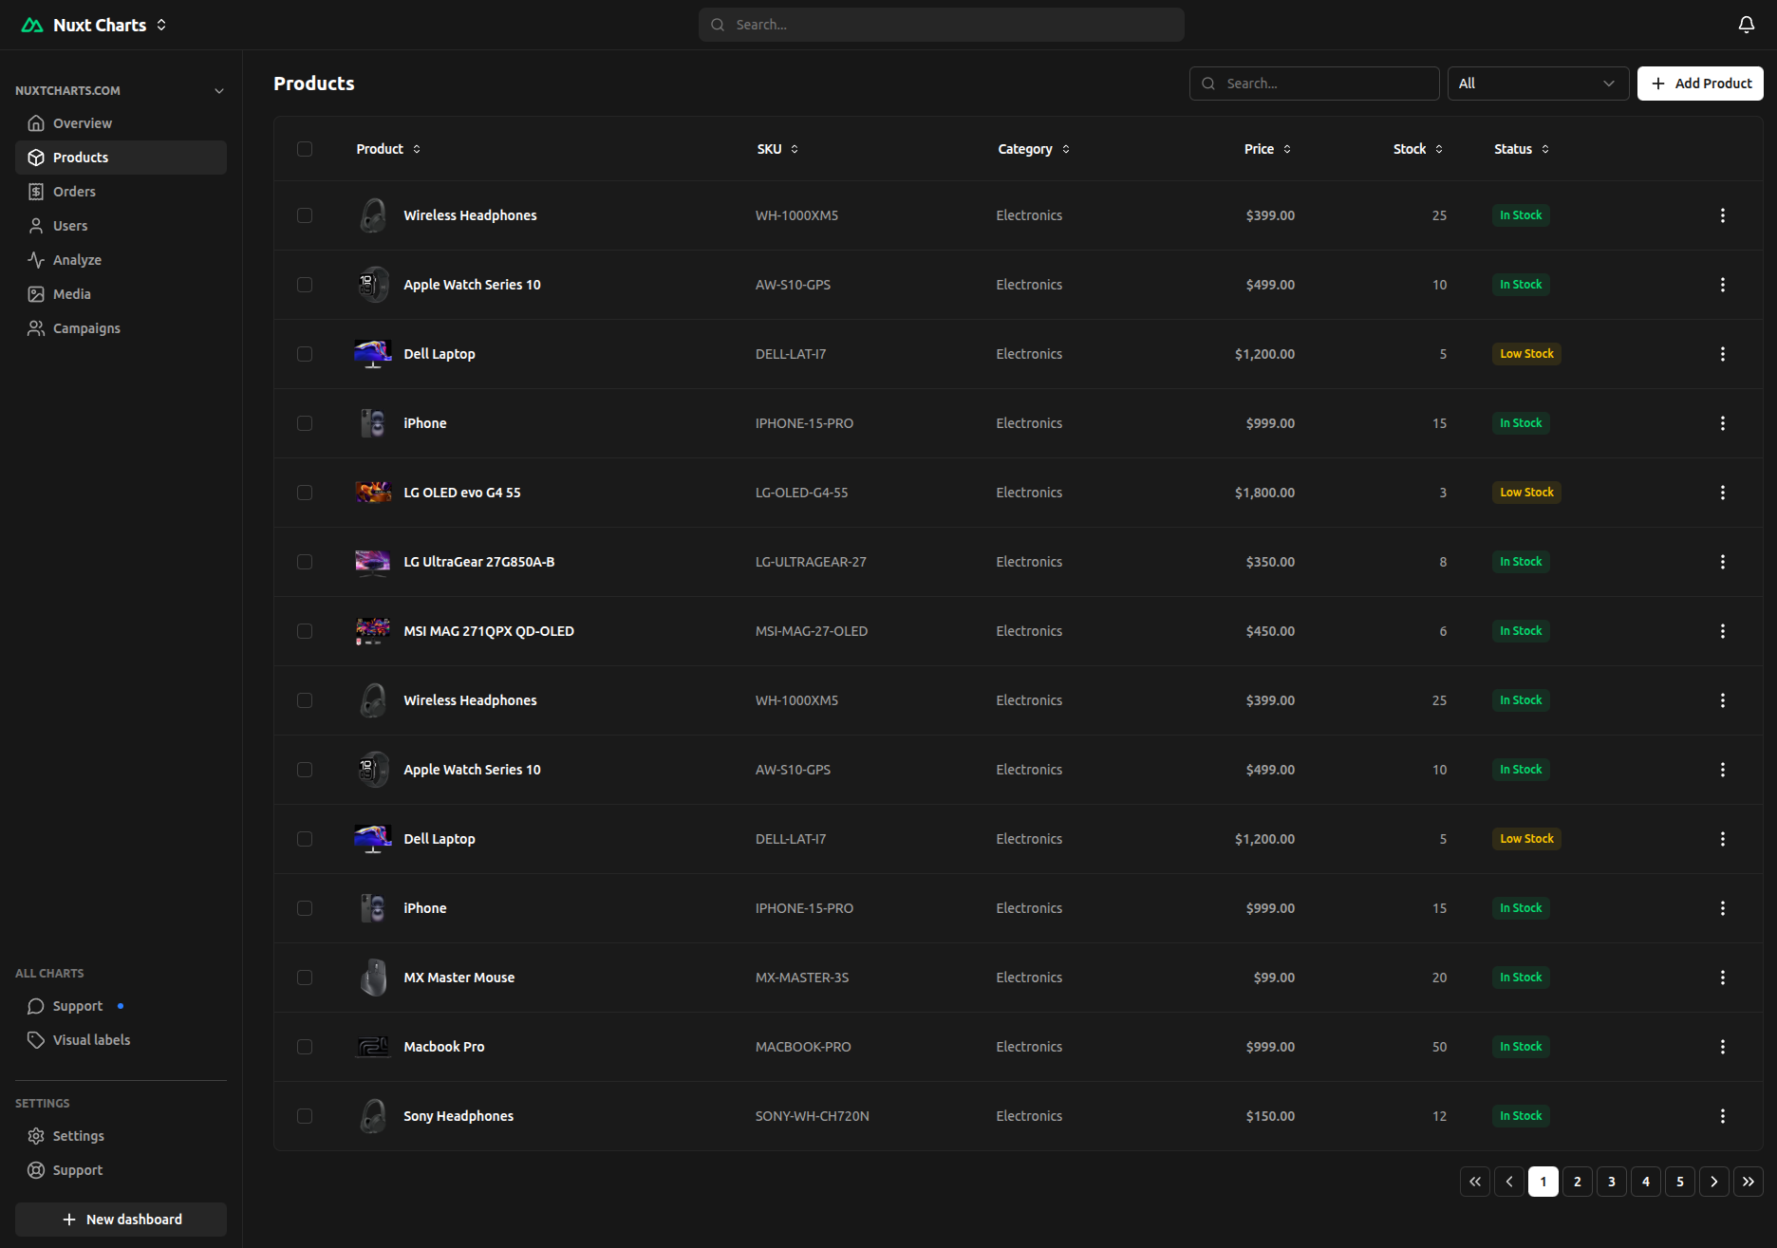Open the All category filter dropdown
The height and width of the screenshot is (1248, 1777).
(x=1537, y=84)
